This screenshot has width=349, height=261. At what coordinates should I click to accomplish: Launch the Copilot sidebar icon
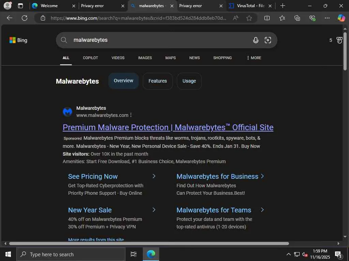pyautogui.click(x=341, y=18)
